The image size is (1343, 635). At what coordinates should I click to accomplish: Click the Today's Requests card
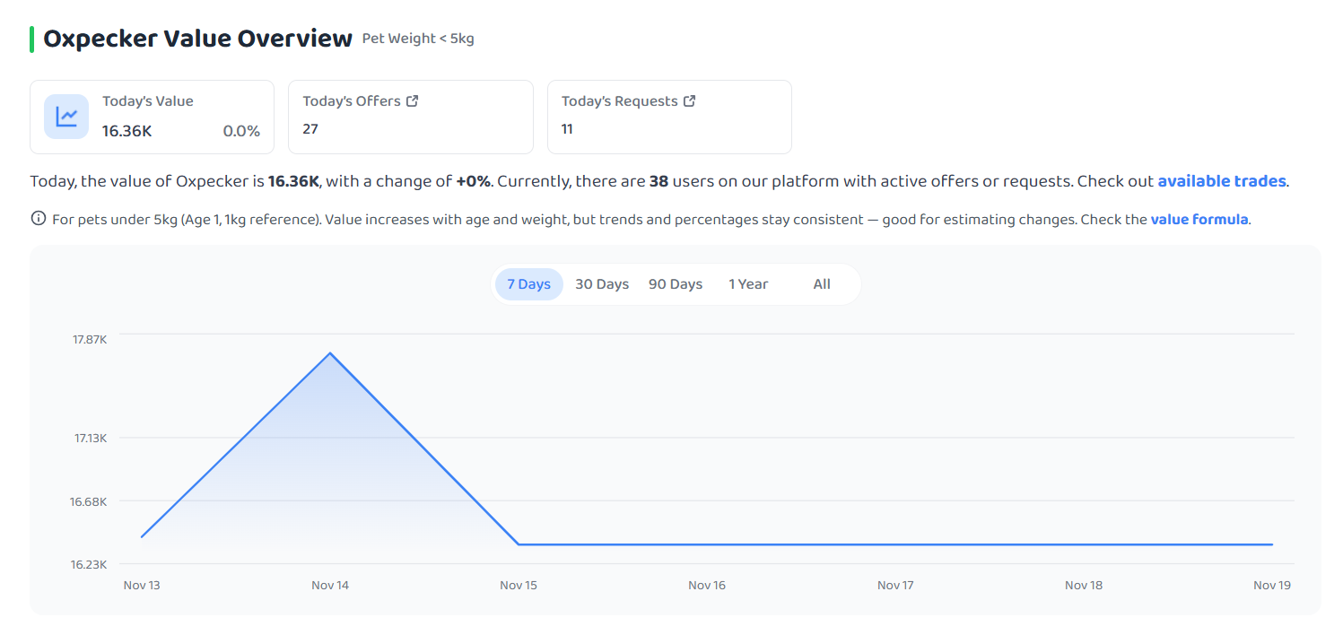click(669, 117)
